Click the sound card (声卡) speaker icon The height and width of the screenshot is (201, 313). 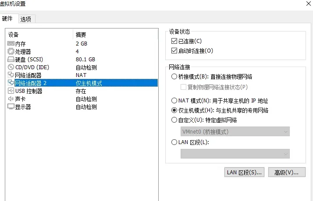click(x=11, y=99)
